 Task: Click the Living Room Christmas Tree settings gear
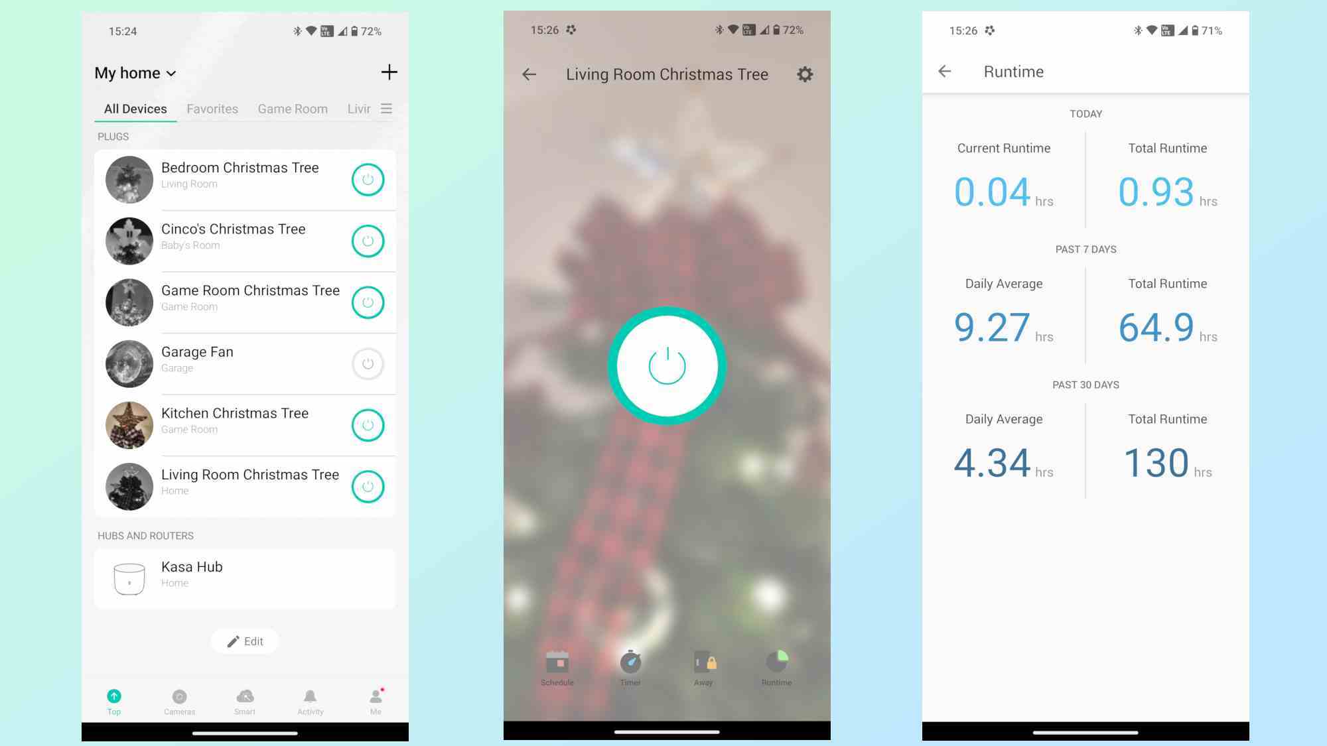[804, 74]
